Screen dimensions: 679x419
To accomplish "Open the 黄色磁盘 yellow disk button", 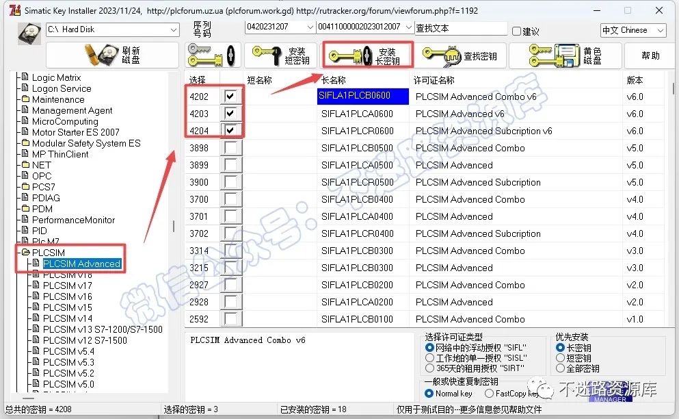I will pyautogui.click(x=565, y=55).
